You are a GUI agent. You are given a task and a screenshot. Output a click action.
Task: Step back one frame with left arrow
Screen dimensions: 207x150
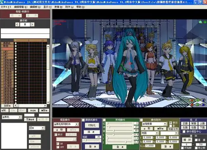pyautogui.click(x=17, y=25)
